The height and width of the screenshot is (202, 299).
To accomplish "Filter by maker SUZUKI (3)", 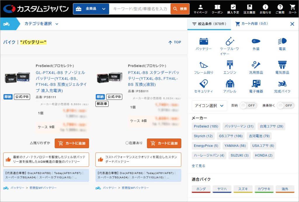I will coord(239,155).
